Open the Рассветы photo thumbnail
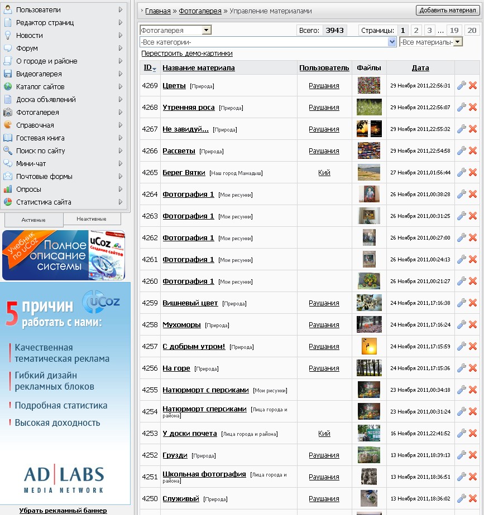 [x=369, y=150]
